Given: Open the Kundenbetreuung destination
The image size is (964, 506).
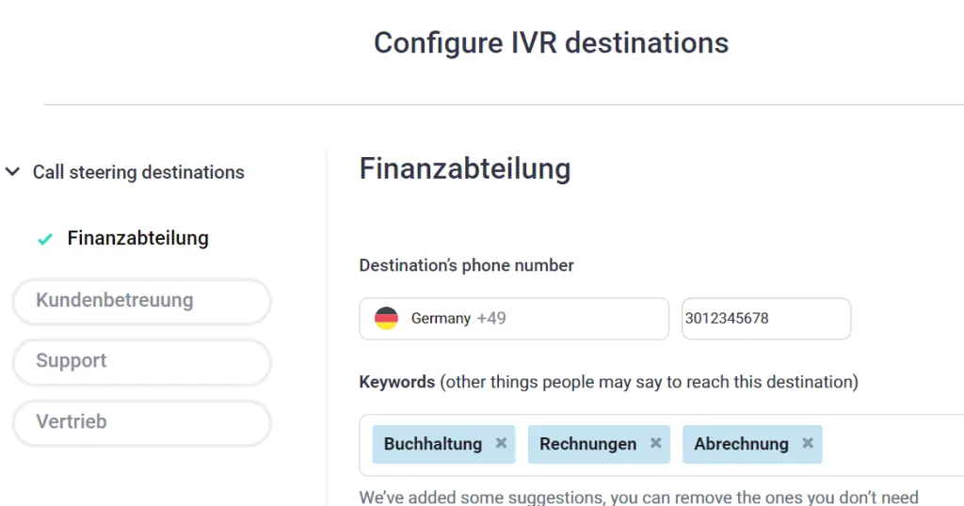Looking at the screenshot, I should click(x=141, y=301).
